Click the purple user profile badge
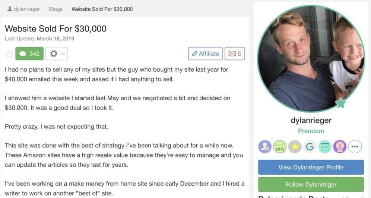 [265, 147]
